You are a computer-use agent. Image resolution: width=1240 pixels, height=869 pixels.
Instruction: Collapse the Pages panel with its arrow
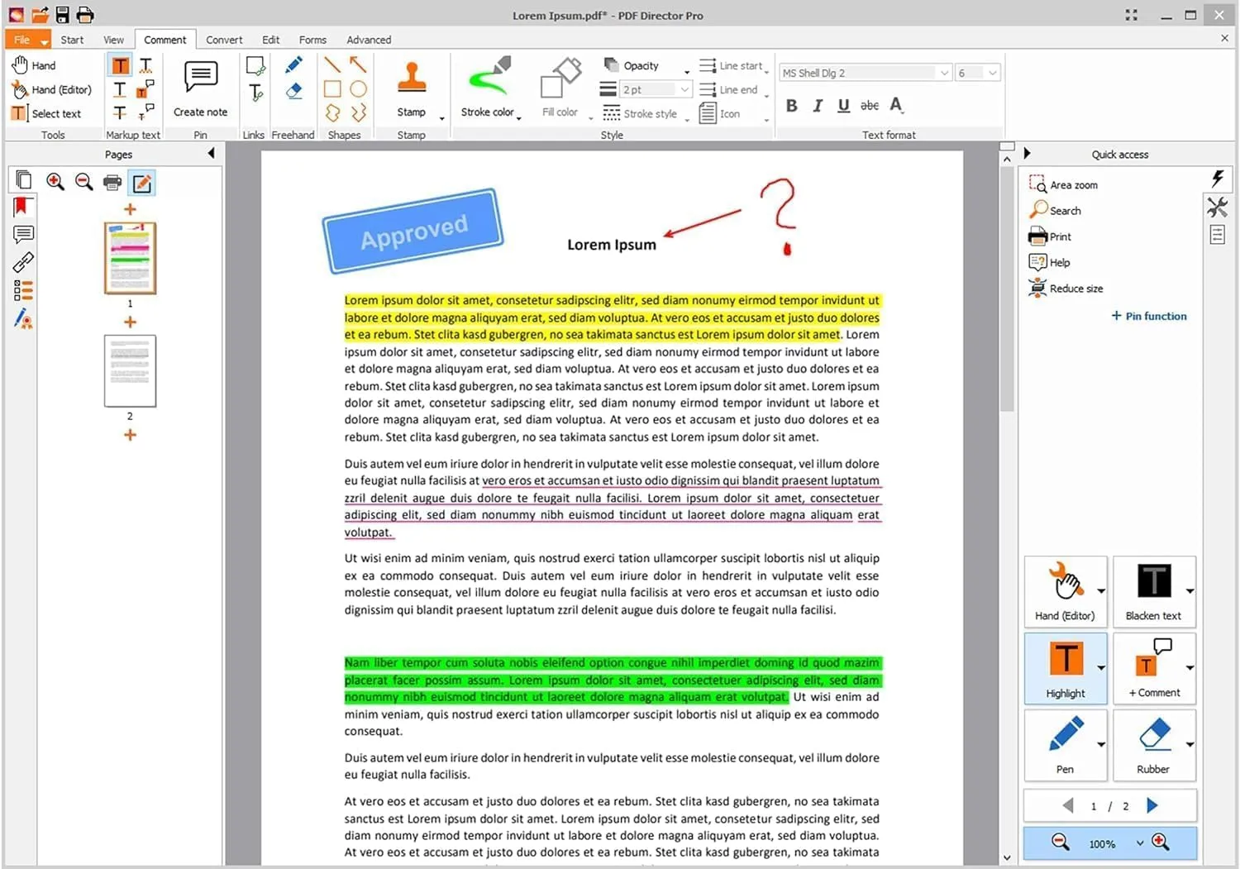click(211, 152)
